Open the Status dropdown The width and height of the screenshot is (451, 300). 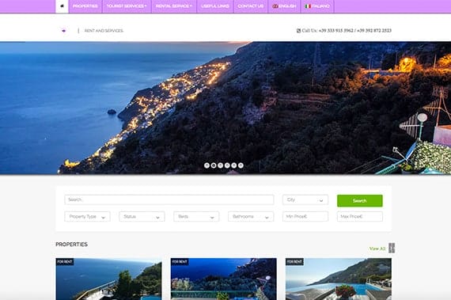142,217
